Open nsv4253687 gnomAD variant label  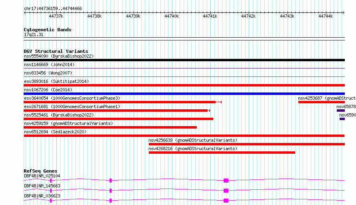[327, 98]
